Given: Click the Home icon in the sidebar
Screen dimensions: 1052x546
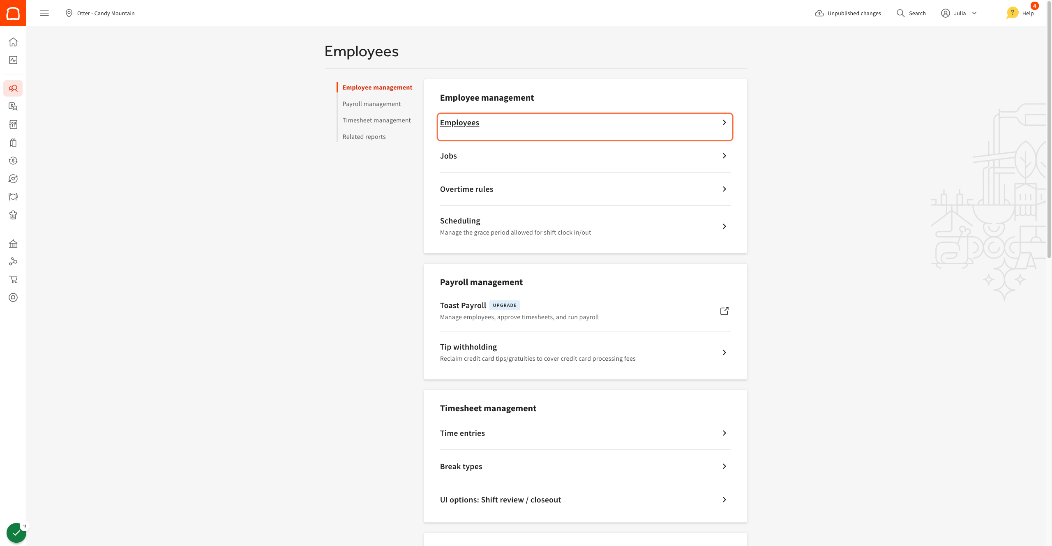Looking at the screenshot, I should coord(13,42).
